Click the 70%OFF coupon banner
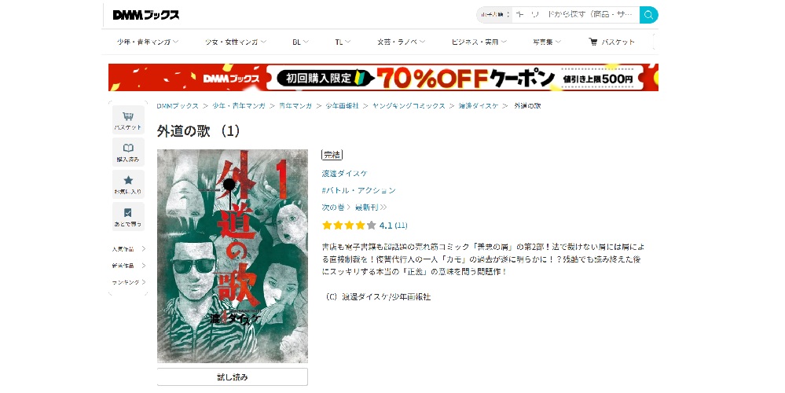This screenshot has width=785, height=393. click(383, 77)
